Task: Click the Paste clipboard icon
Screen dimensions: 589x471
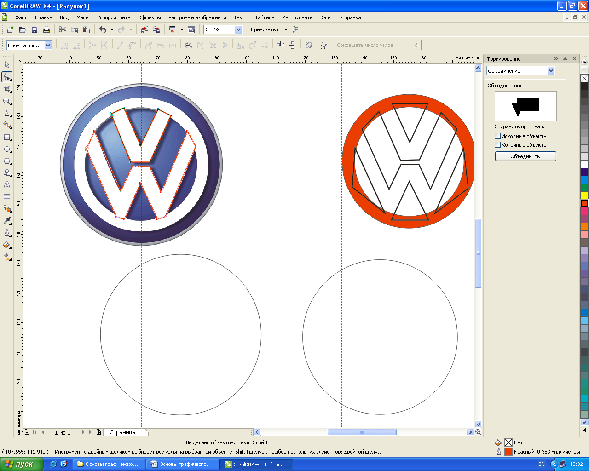Action: click(x=87, y=29)
